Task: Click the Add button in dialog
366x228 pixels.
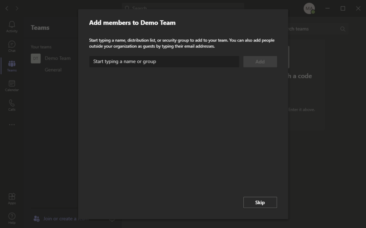Action: pyautogui.click(x=260, y=61)
